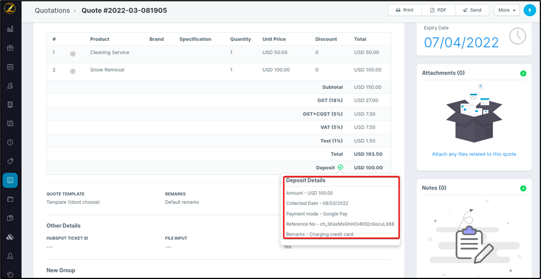Open the clock timesheet icon in sidebar

point(10,142)
